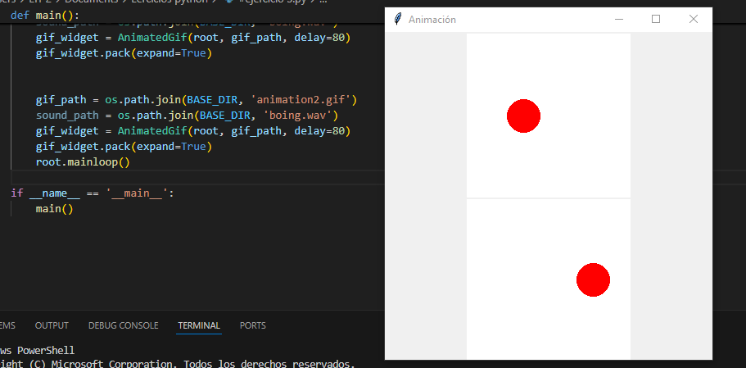Show the PORTS tab
This screenshot has width=746, height=368.
[252, 325]
